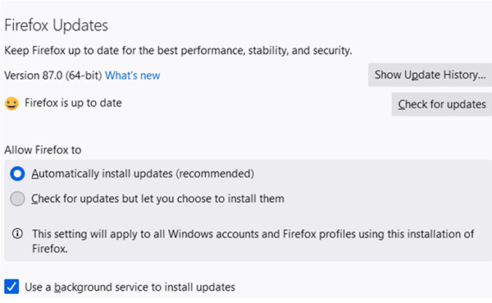Click the 'Keep Firefox up to date' description
Screen dimensions: 492x303
(178, 50)
